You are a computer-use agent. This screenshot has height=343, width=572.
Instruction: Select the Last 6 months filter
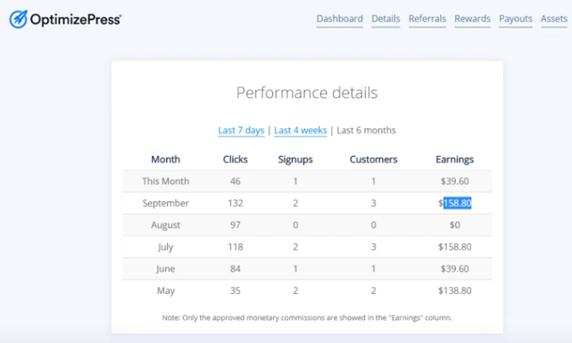(366, 130)
